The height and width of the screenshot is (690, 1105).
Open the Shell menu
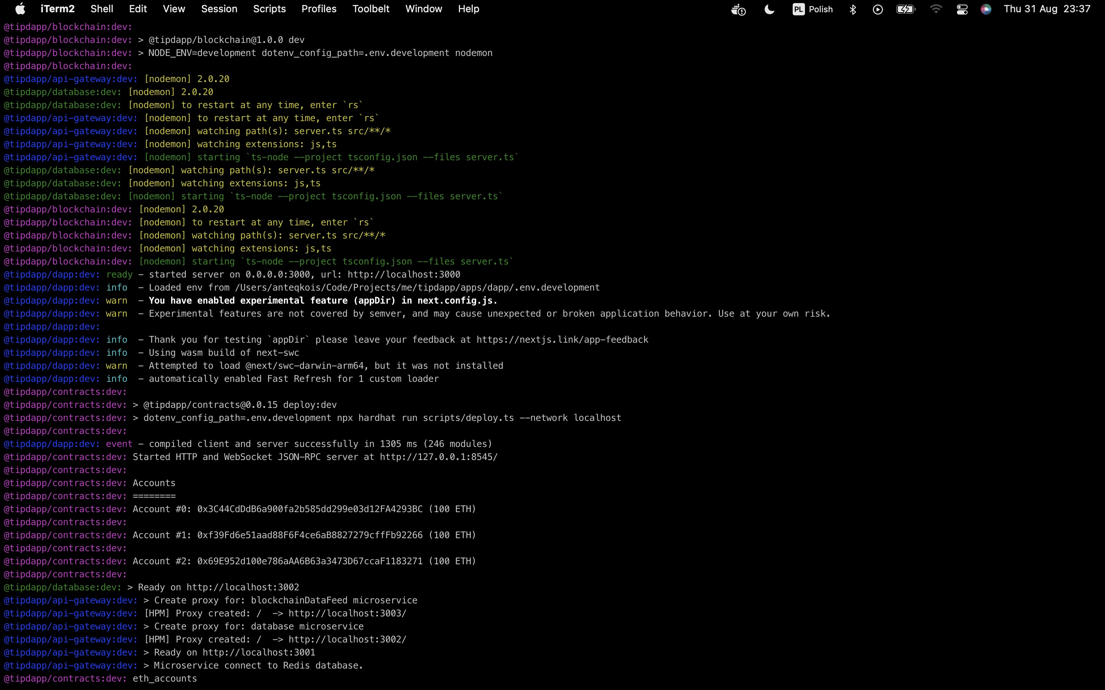(101, 9)
